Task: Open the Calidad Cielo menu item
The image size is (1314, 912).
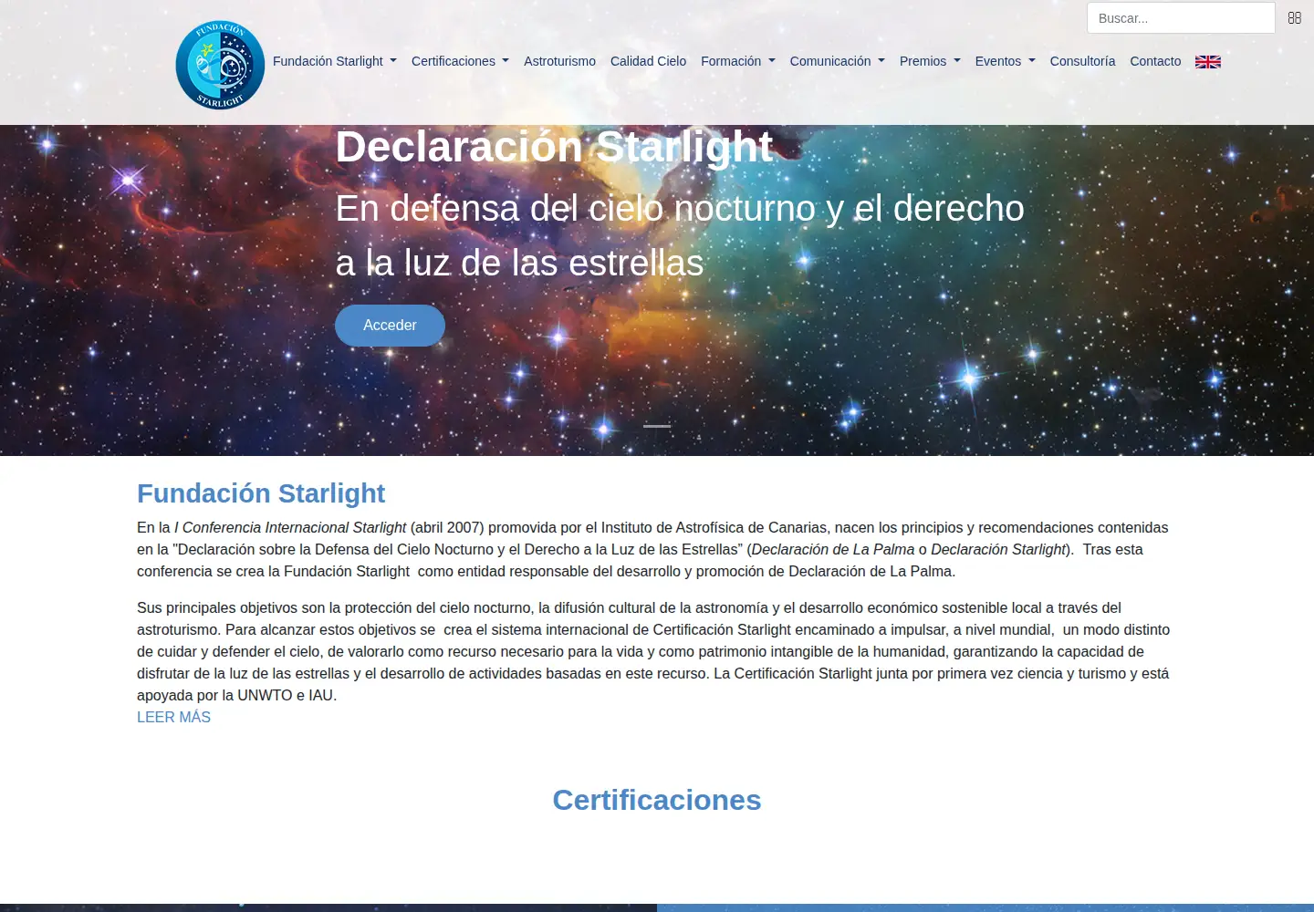Action: point(648,61)
